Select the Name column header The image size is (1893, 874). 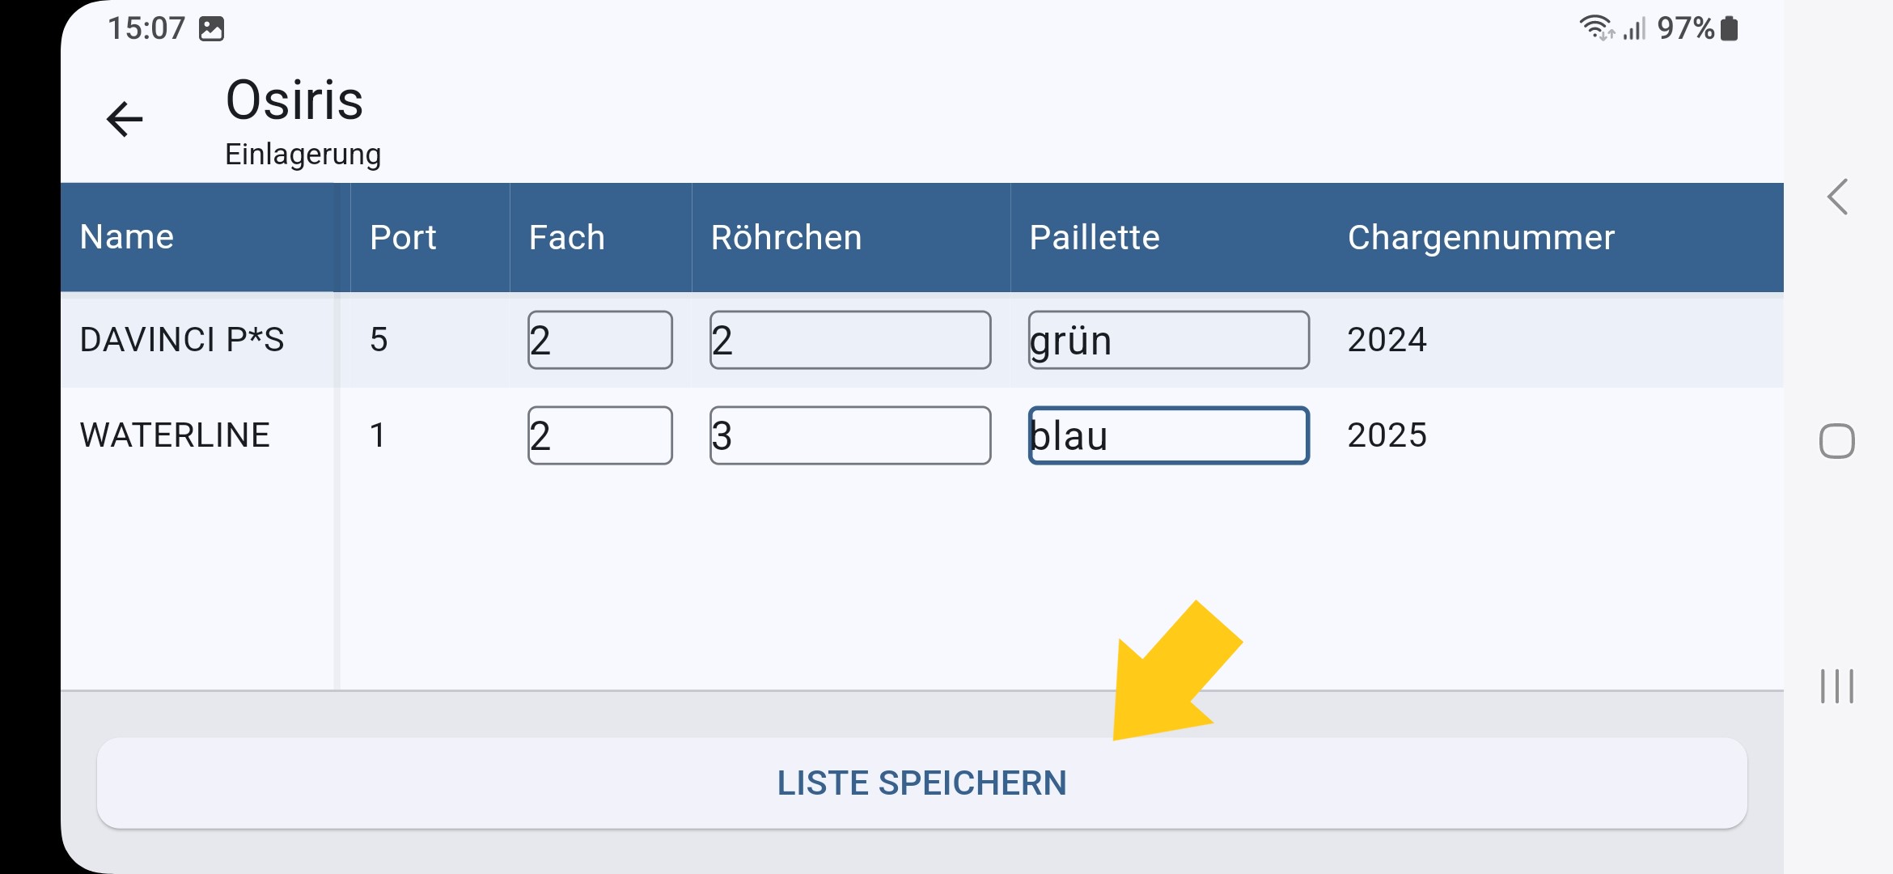coord(127,237)
